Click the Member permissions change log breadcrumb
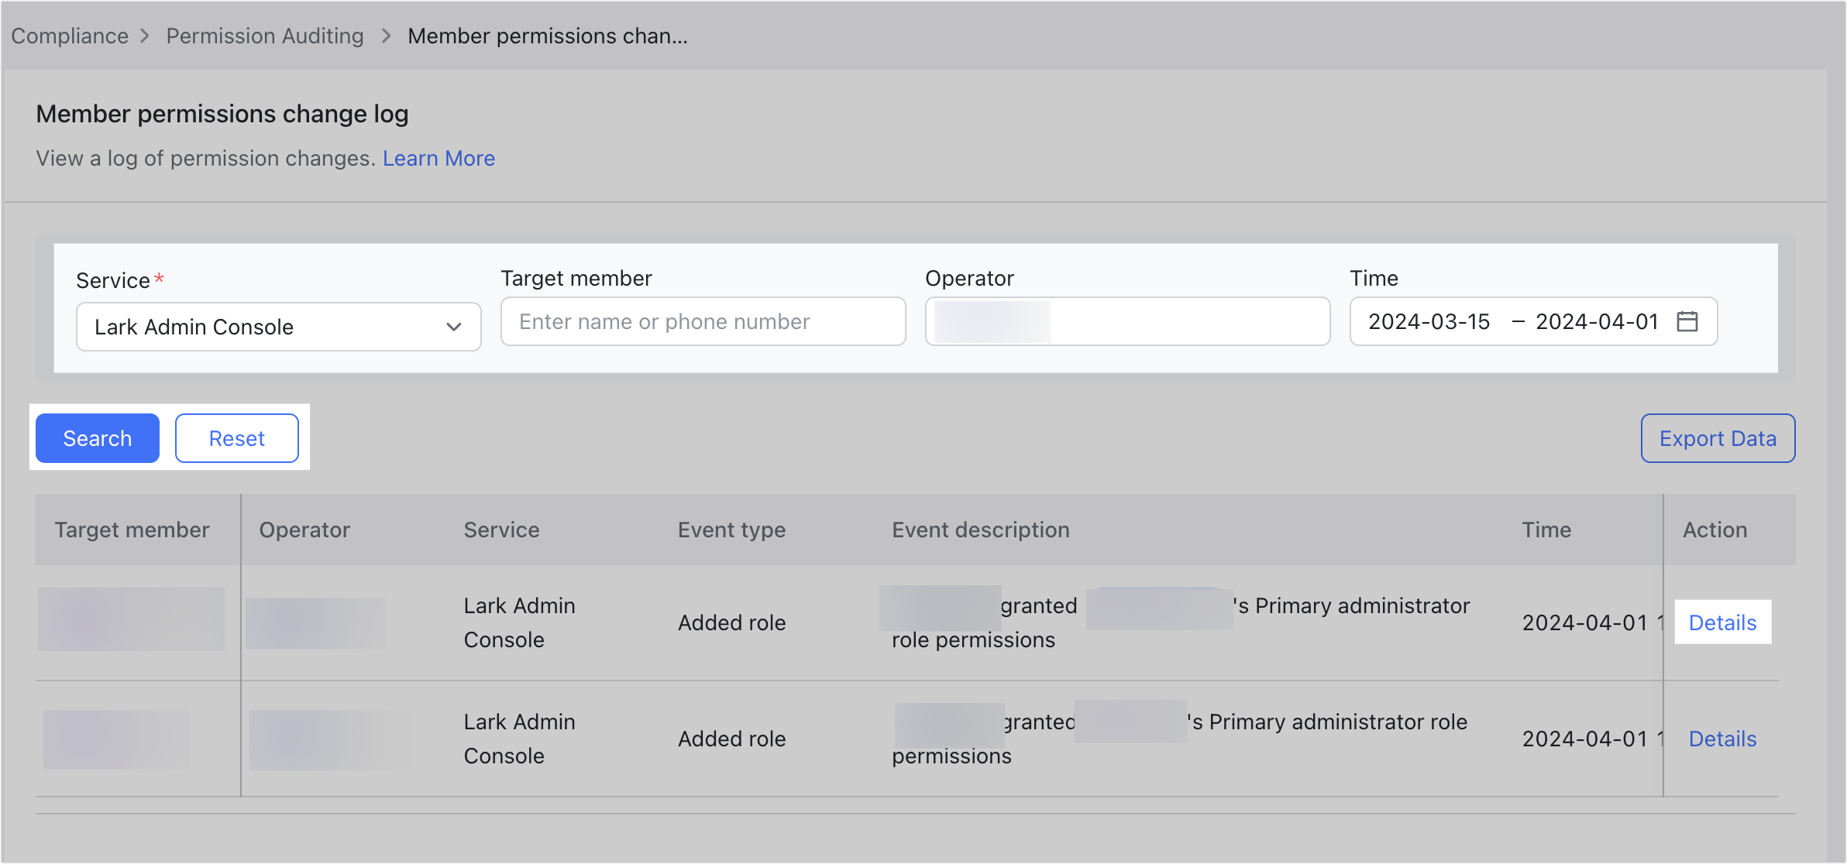1847x864 pixels. coord(546,36)
